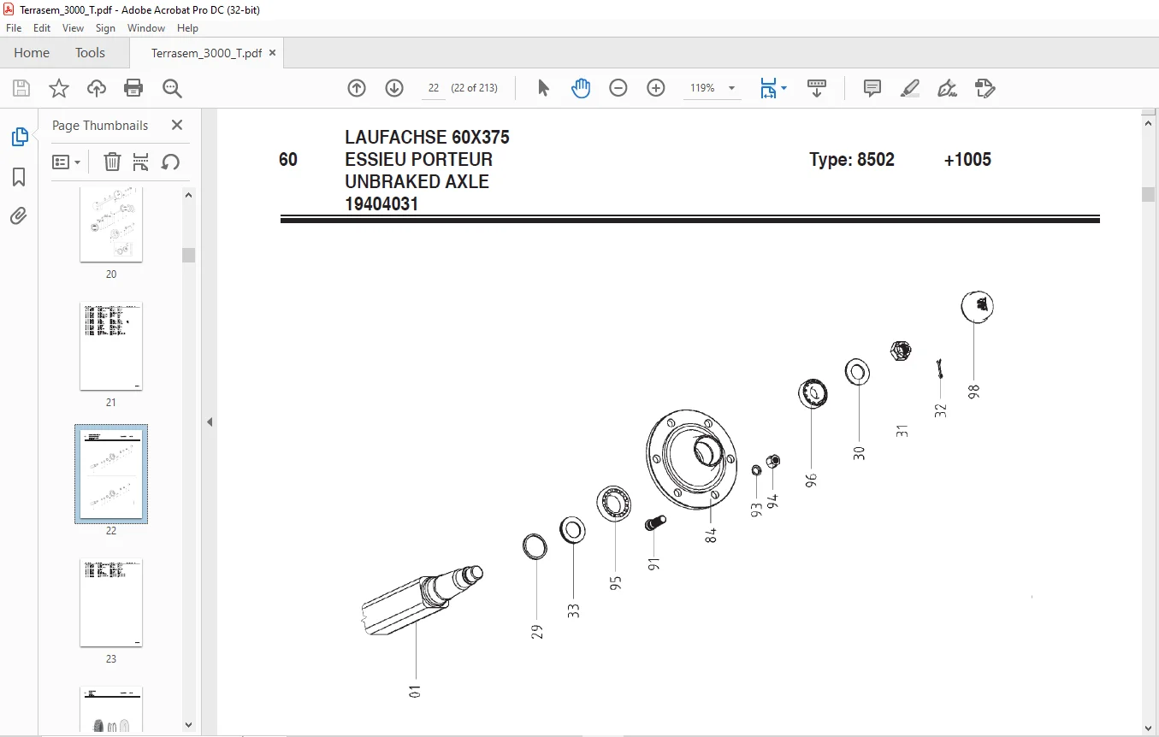
Task: Open the thumbnail options dropdown menu
Action: pos(67,162)
